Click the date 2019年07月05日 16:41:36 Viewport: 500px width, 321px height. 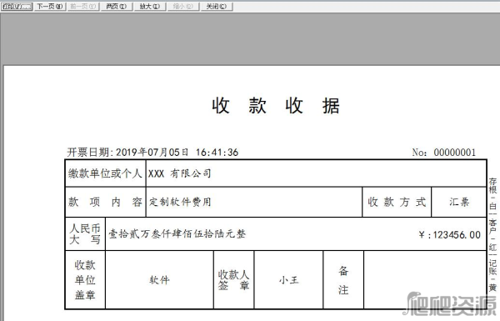[x=177, y=153]
